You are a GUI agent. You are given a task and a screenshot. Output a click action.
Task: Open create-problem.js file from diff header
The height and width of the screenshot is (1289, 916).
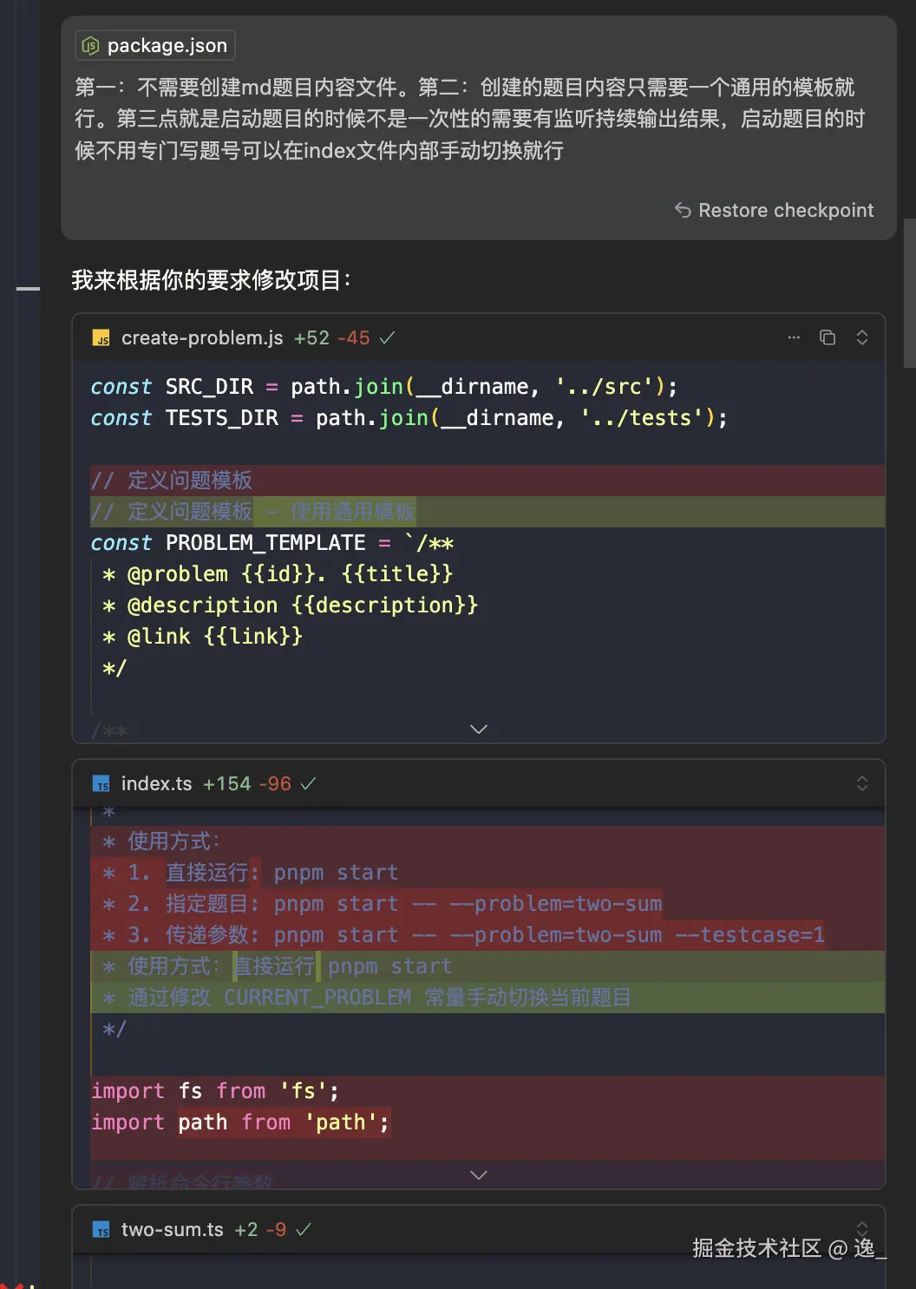[x=202, y=337]
